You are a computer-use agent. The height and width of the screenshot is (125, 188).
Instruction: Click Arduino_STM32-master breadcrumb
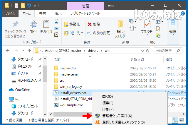(63, 51)
